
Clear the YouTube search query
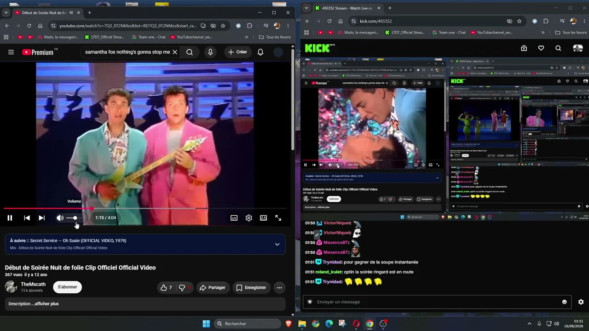[x=175, y=52]
